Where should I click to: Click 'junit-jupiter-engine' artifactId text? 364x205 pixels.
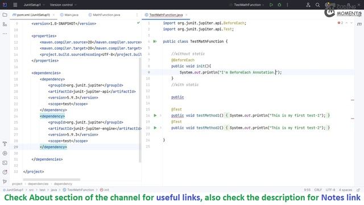[x=94, y=128]
